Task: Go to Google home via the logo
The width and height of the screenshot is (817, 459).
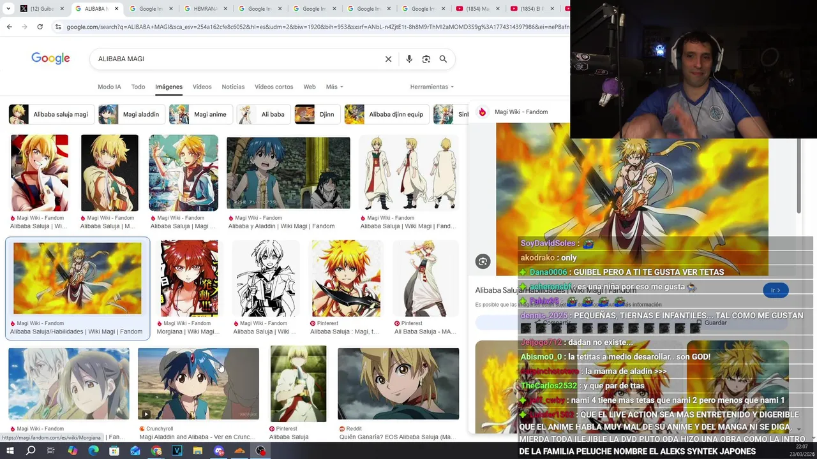Action: pyautogui.click(x=50, y=59)
